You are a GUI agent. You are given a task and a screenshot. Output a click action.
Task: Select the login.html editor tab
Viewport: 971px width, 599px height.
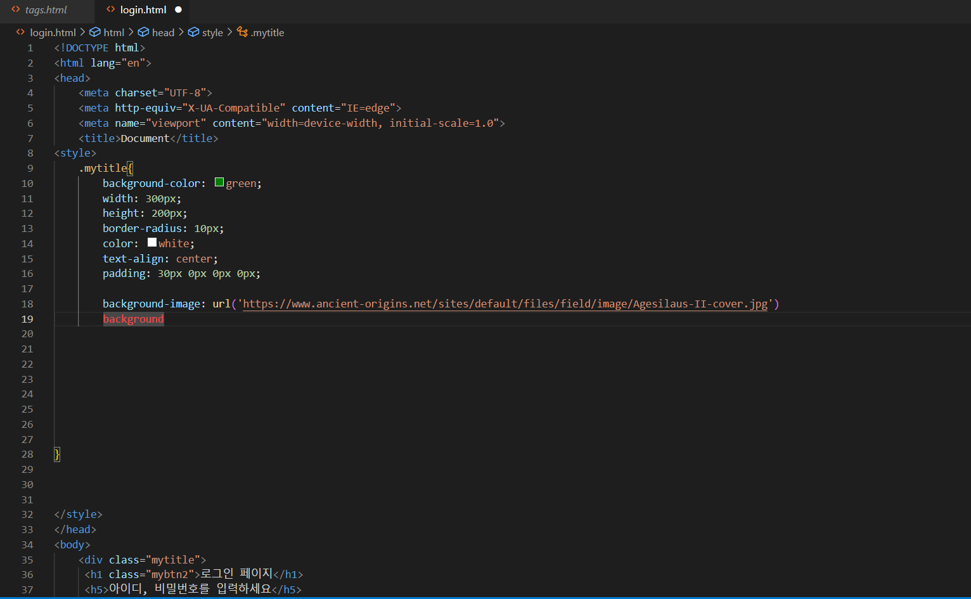pyautogui.click(x=143, y=10)
